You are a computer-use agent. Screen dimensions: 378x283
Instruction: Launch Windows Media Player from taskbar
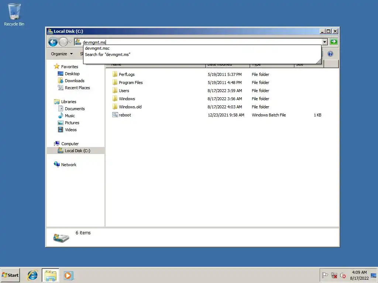[69, 275]
